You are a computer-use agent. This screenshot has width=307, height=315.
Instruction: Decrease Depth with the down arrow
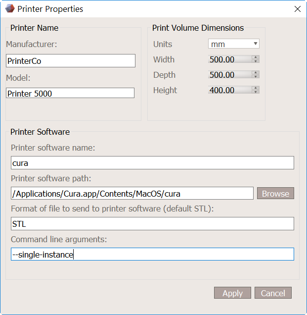click(x=256, y=77)
